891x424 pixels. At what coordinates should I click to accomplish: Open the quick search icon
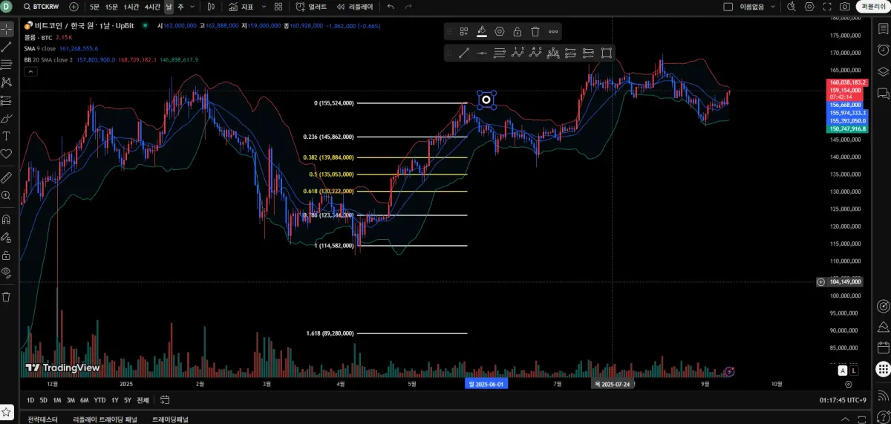tap(791, 7)
